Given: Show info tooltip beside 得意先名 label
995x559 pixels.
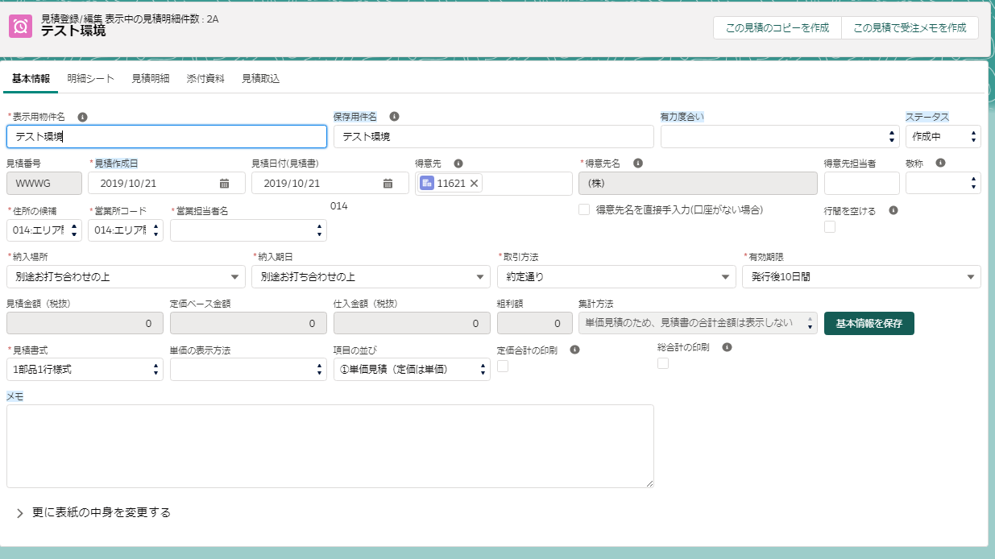Looking at the screenshot, I should click(x=637, y=164).
